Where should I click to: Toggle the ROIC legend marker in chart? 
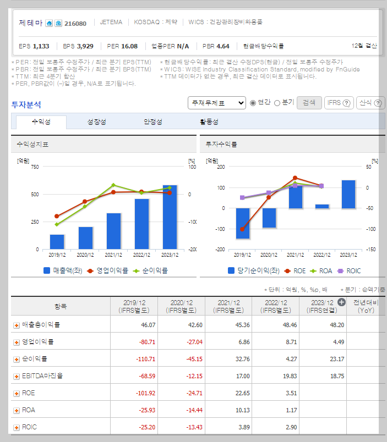tap(340, 271)
